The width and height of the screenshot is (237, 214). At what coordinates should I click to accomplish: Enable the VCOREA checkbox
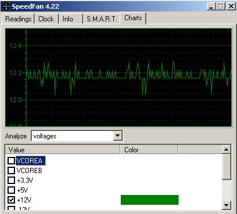(11, 160)
